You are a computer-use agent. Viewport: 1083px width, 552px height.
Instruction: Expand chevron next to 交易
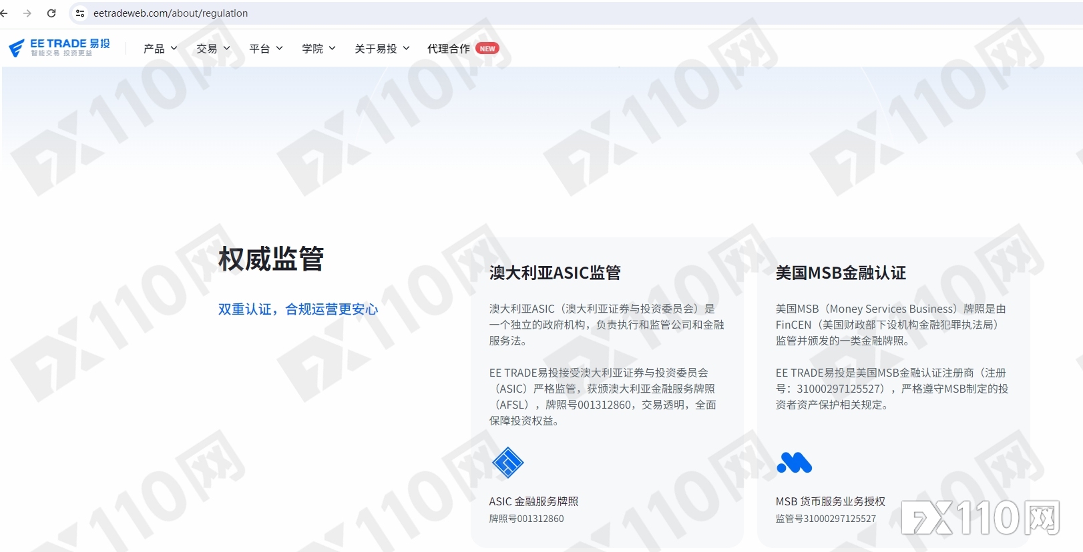(227, 48)
